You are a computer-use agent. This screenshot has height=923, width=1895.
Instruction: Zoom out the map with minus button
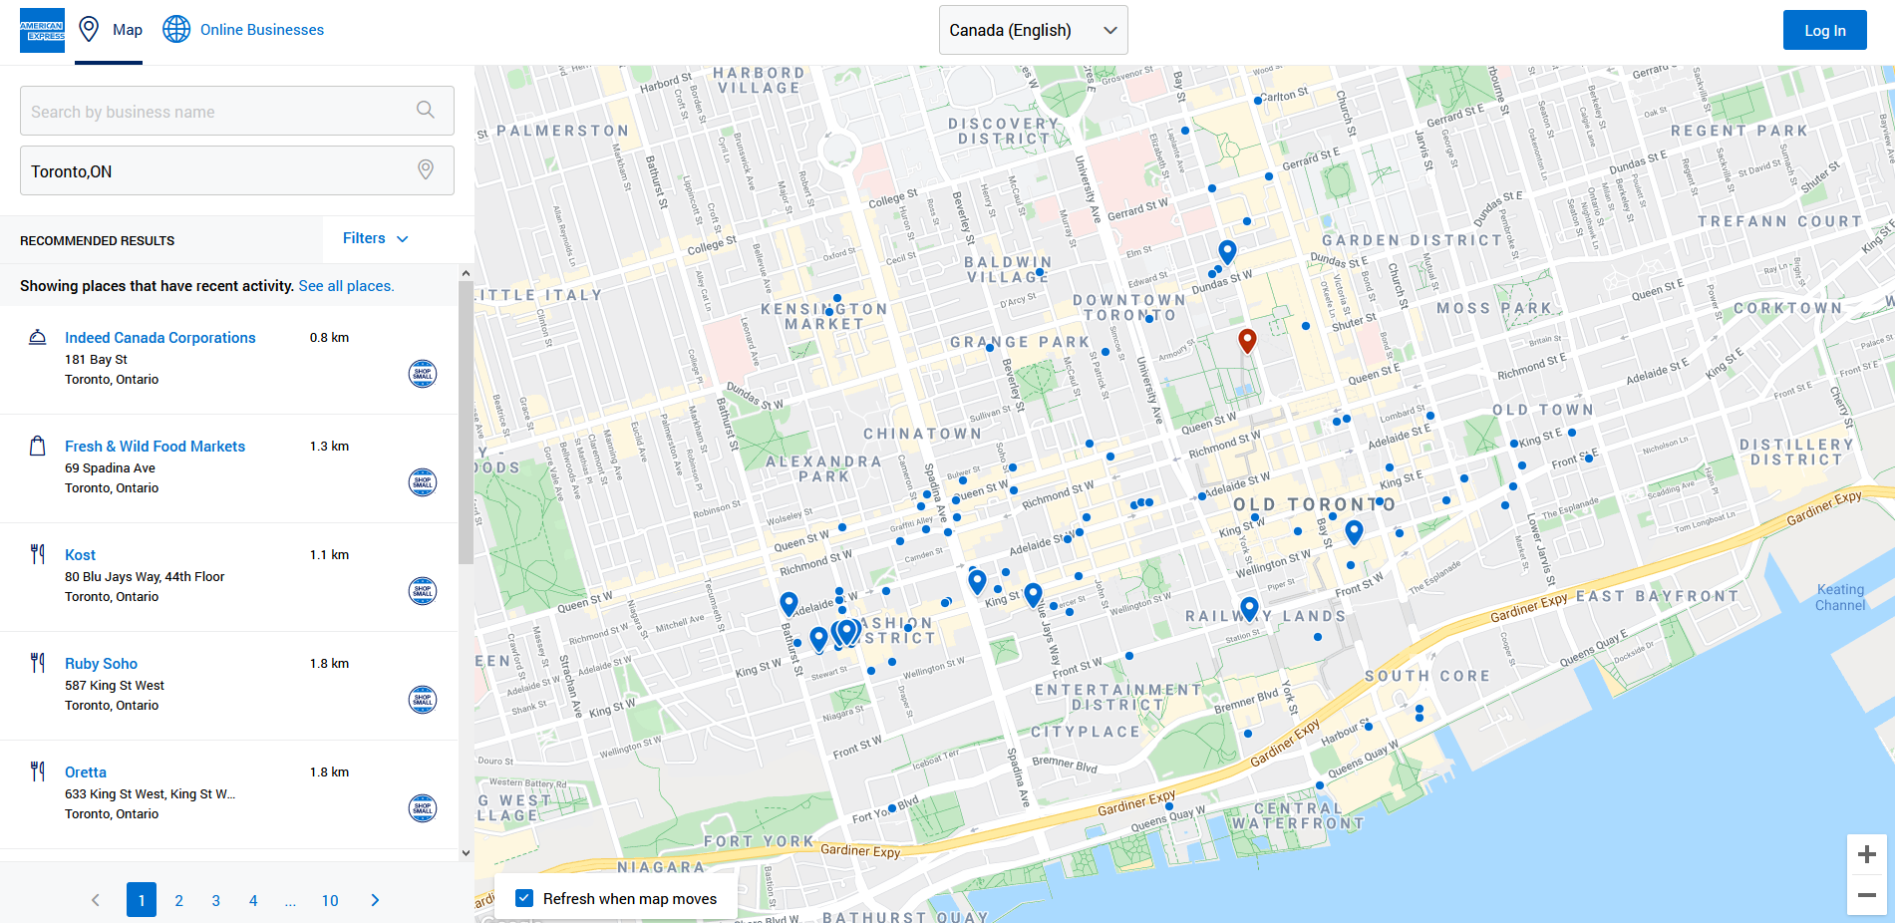(1867, 895)
